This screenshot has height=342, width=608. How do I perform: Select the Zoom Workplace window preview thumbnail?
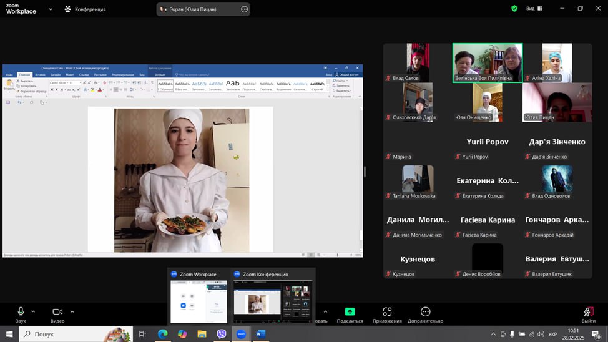point(199,300)
